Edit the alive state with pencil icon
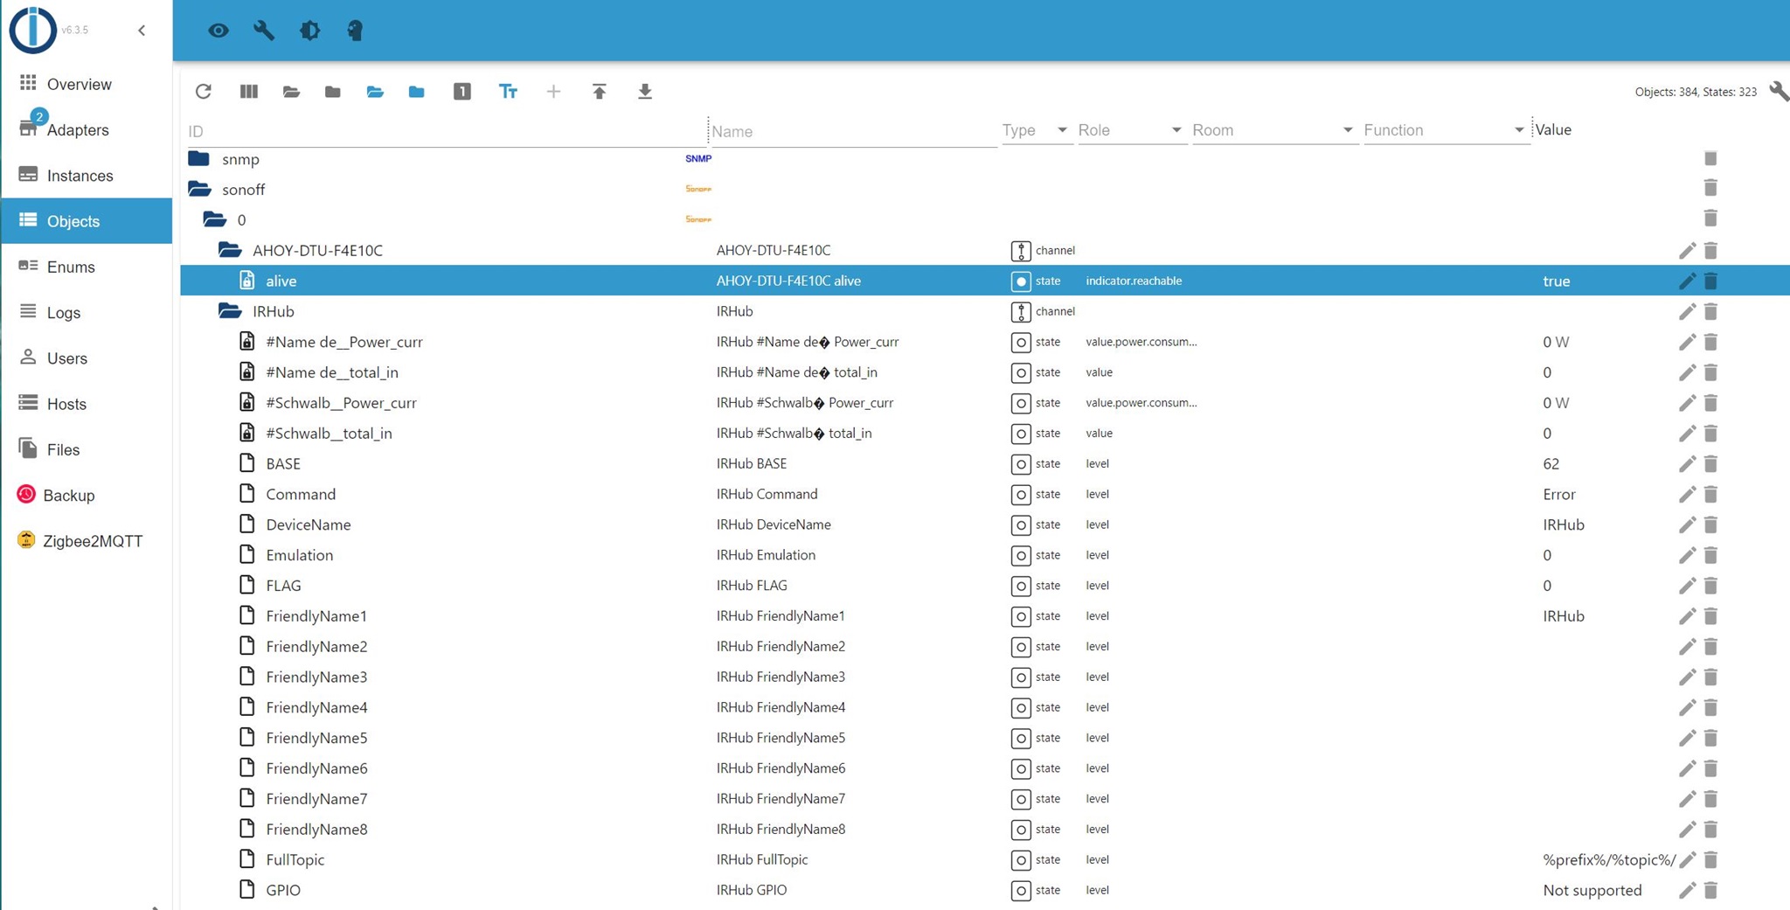The height and width of the screenshot is (910, 1790). 1687,281
